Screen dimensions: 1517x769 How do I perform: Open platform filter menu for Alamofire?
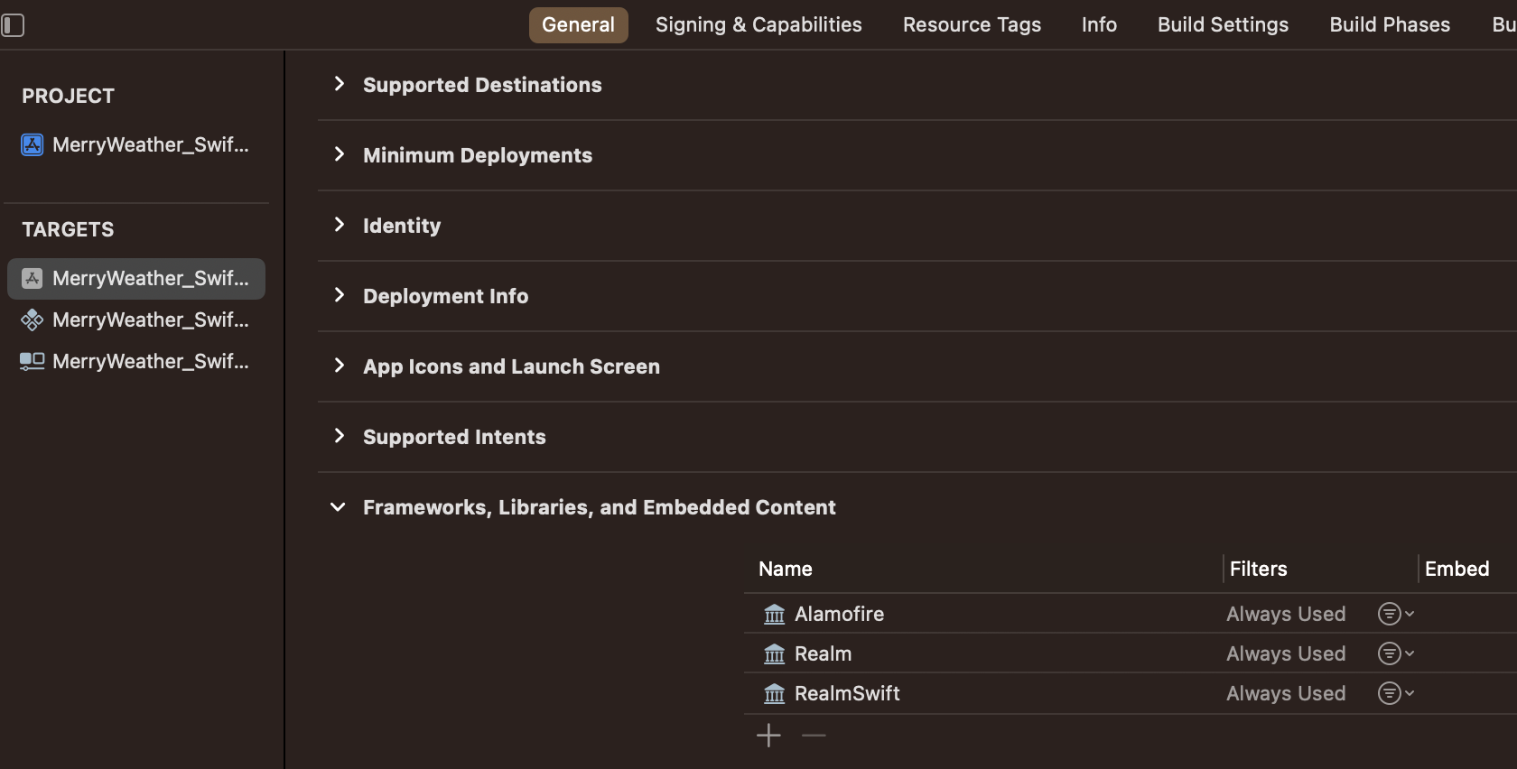point(1395,614)
